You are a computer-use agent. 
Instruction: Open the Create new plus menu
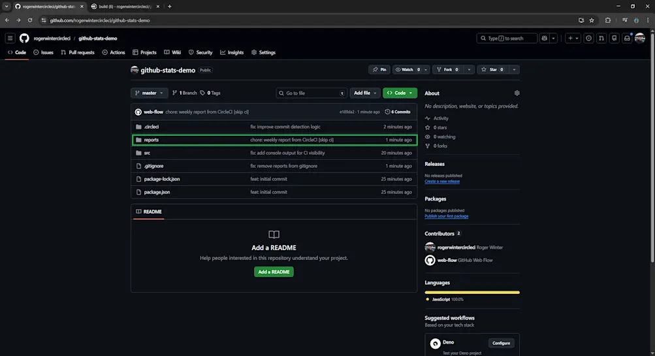(x=573, y=38)
